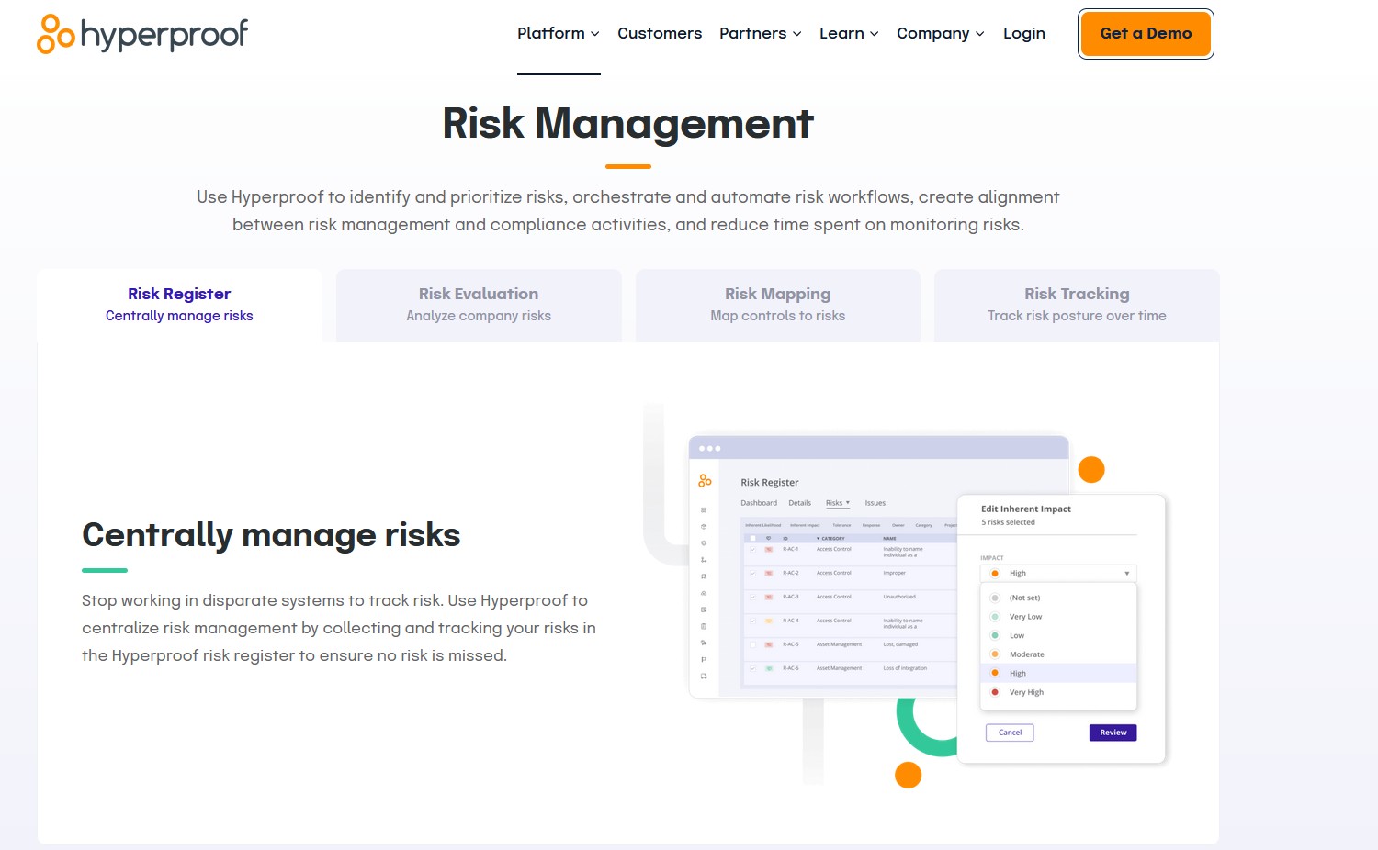Click the Hyperproof logo in the header
Screen dimensions: 1378x850
[x=141, y=33]
